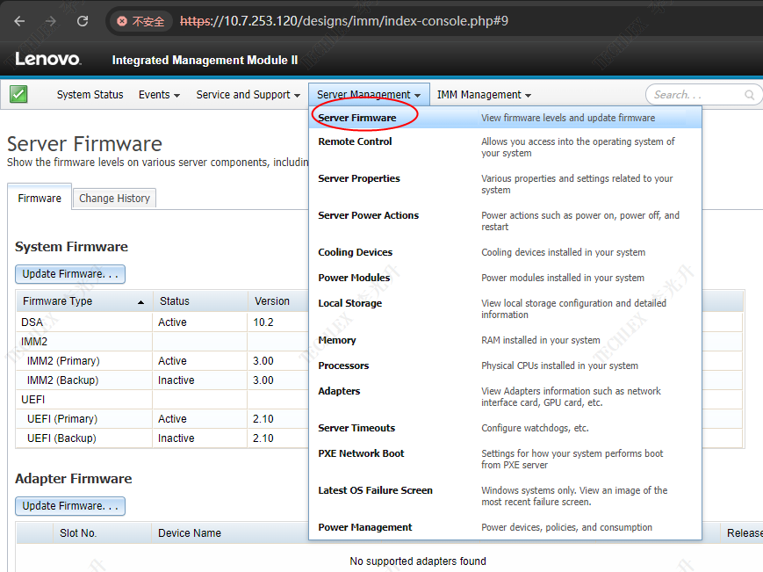Click DSA version value 10.2
The width and height of the screenshot is (763, 572).
tap(263, 322)
